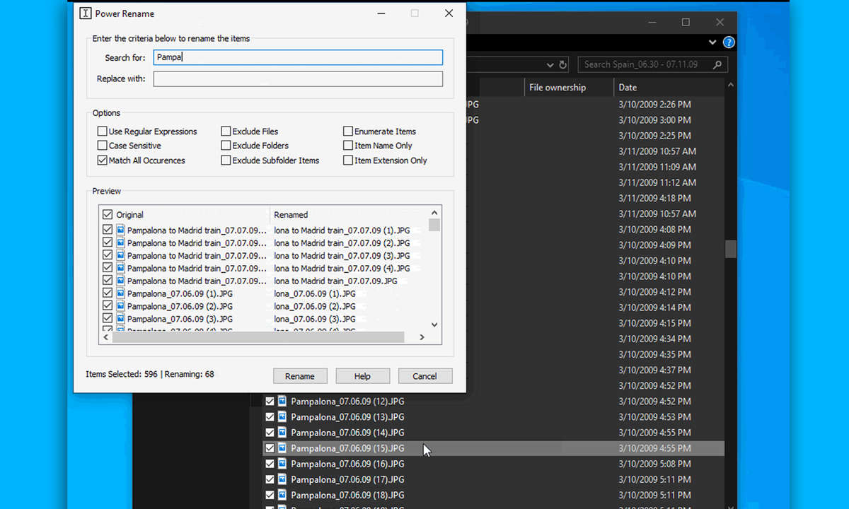Click preview list scroll-right arrow
This screenshot has width=849, height=509.
coord(422,337)
